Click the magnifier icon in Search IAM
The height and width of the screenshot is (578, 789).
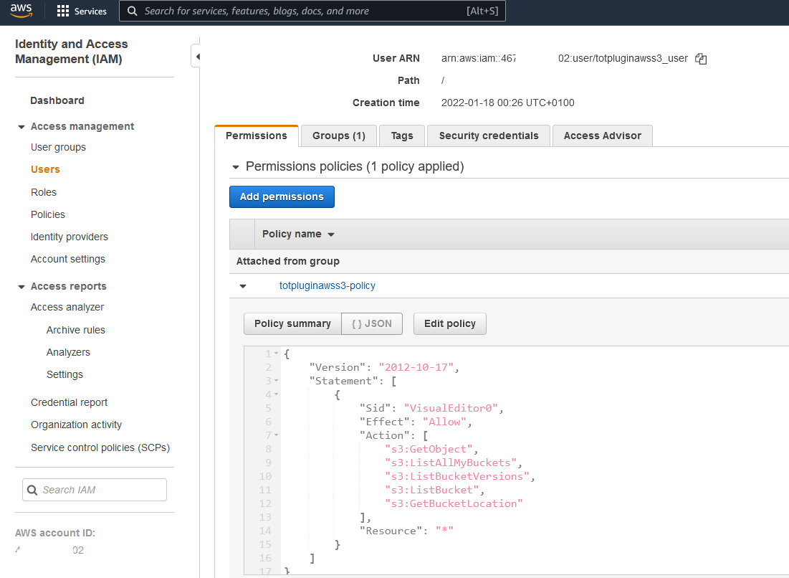32,491
